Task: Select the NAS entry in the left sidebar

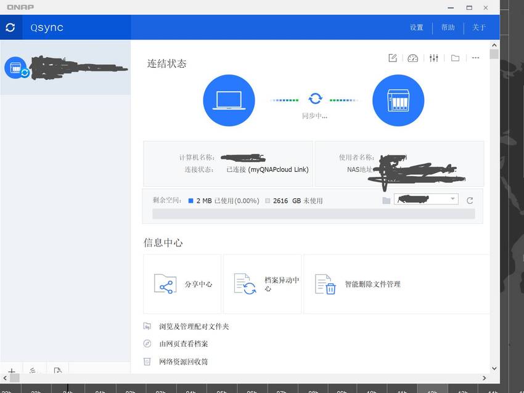Action: click(65, 68)
